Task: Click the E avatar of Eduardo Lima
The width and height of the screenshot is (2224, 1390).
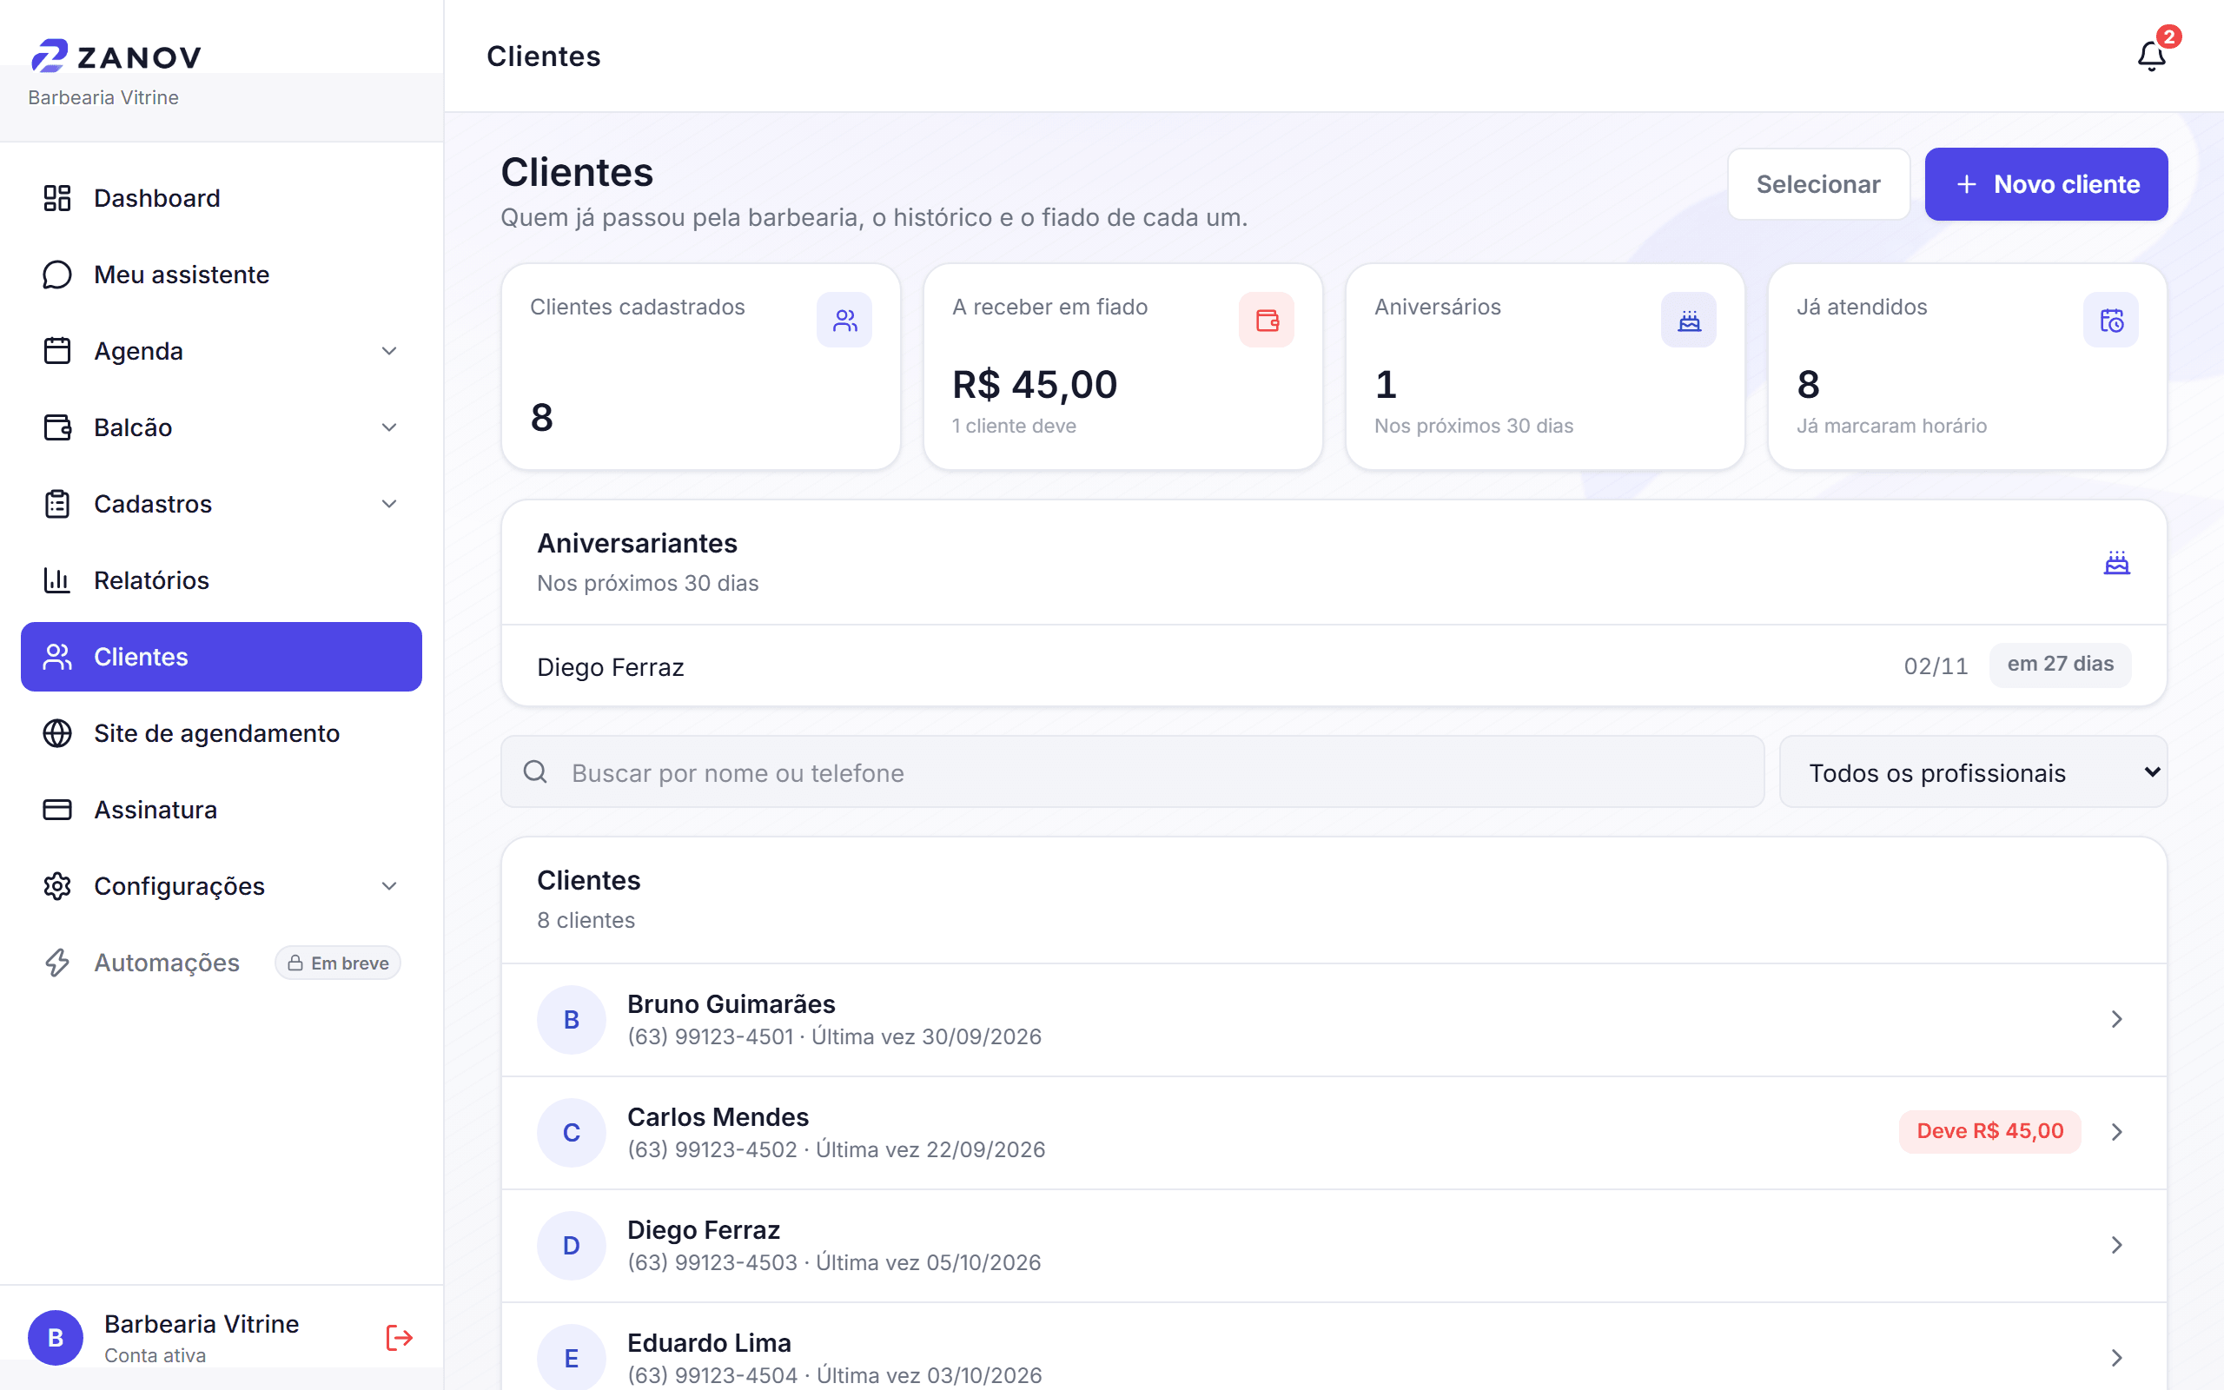Action: 572,1358
